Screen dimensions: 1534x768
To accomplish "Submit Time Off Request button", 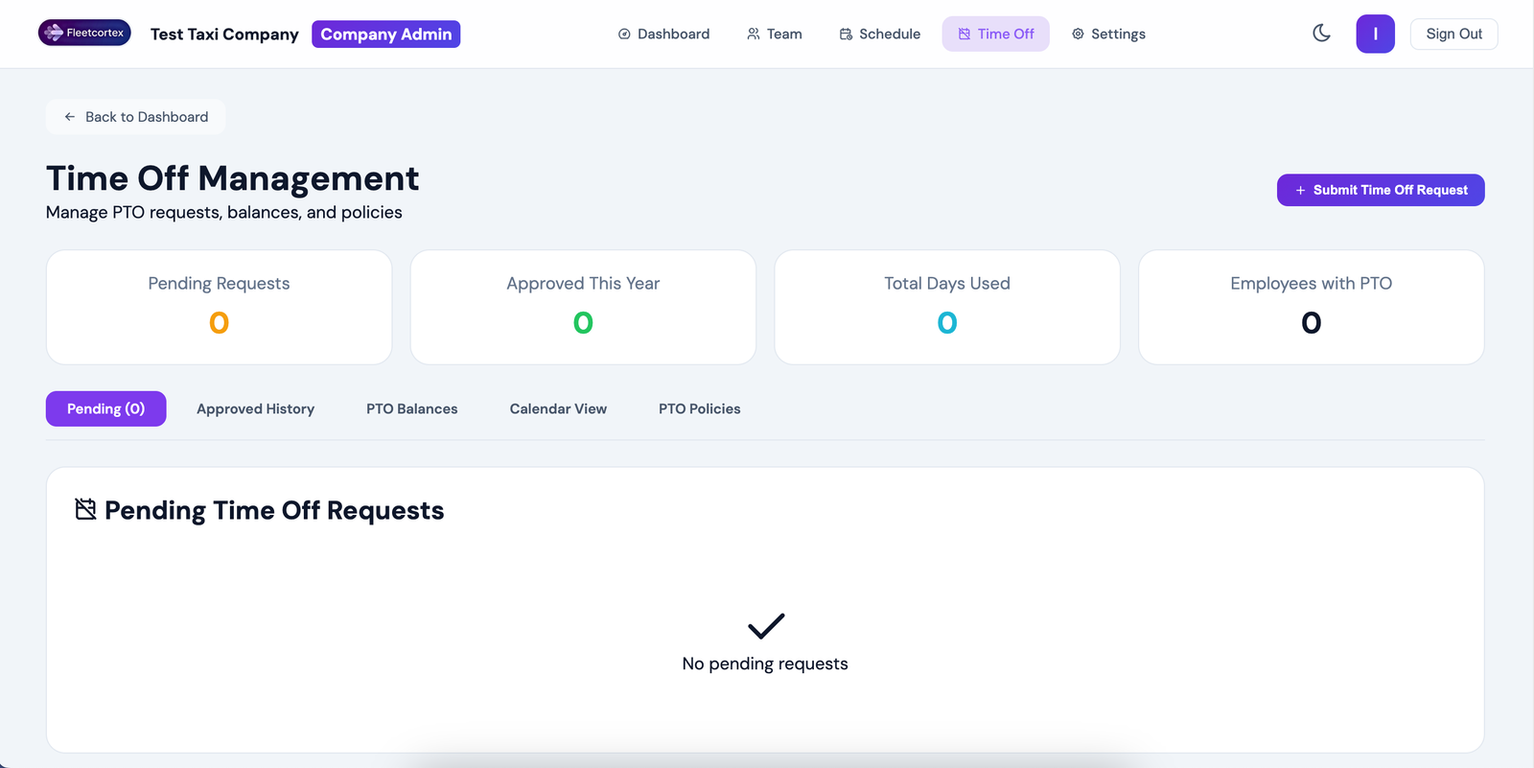I will 1381,190.
